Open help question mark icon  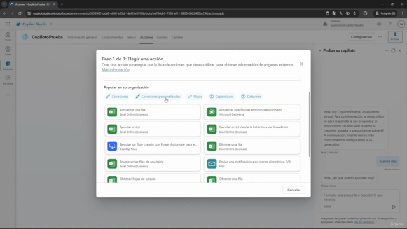pyautogui.click(x=390, y=24)
